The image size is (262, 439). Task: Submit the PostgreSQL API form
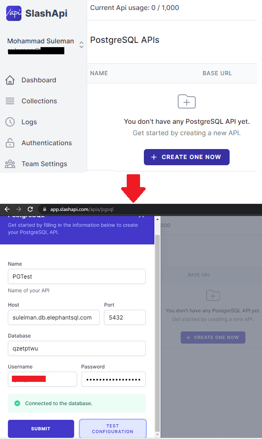(x=41, y=429)
